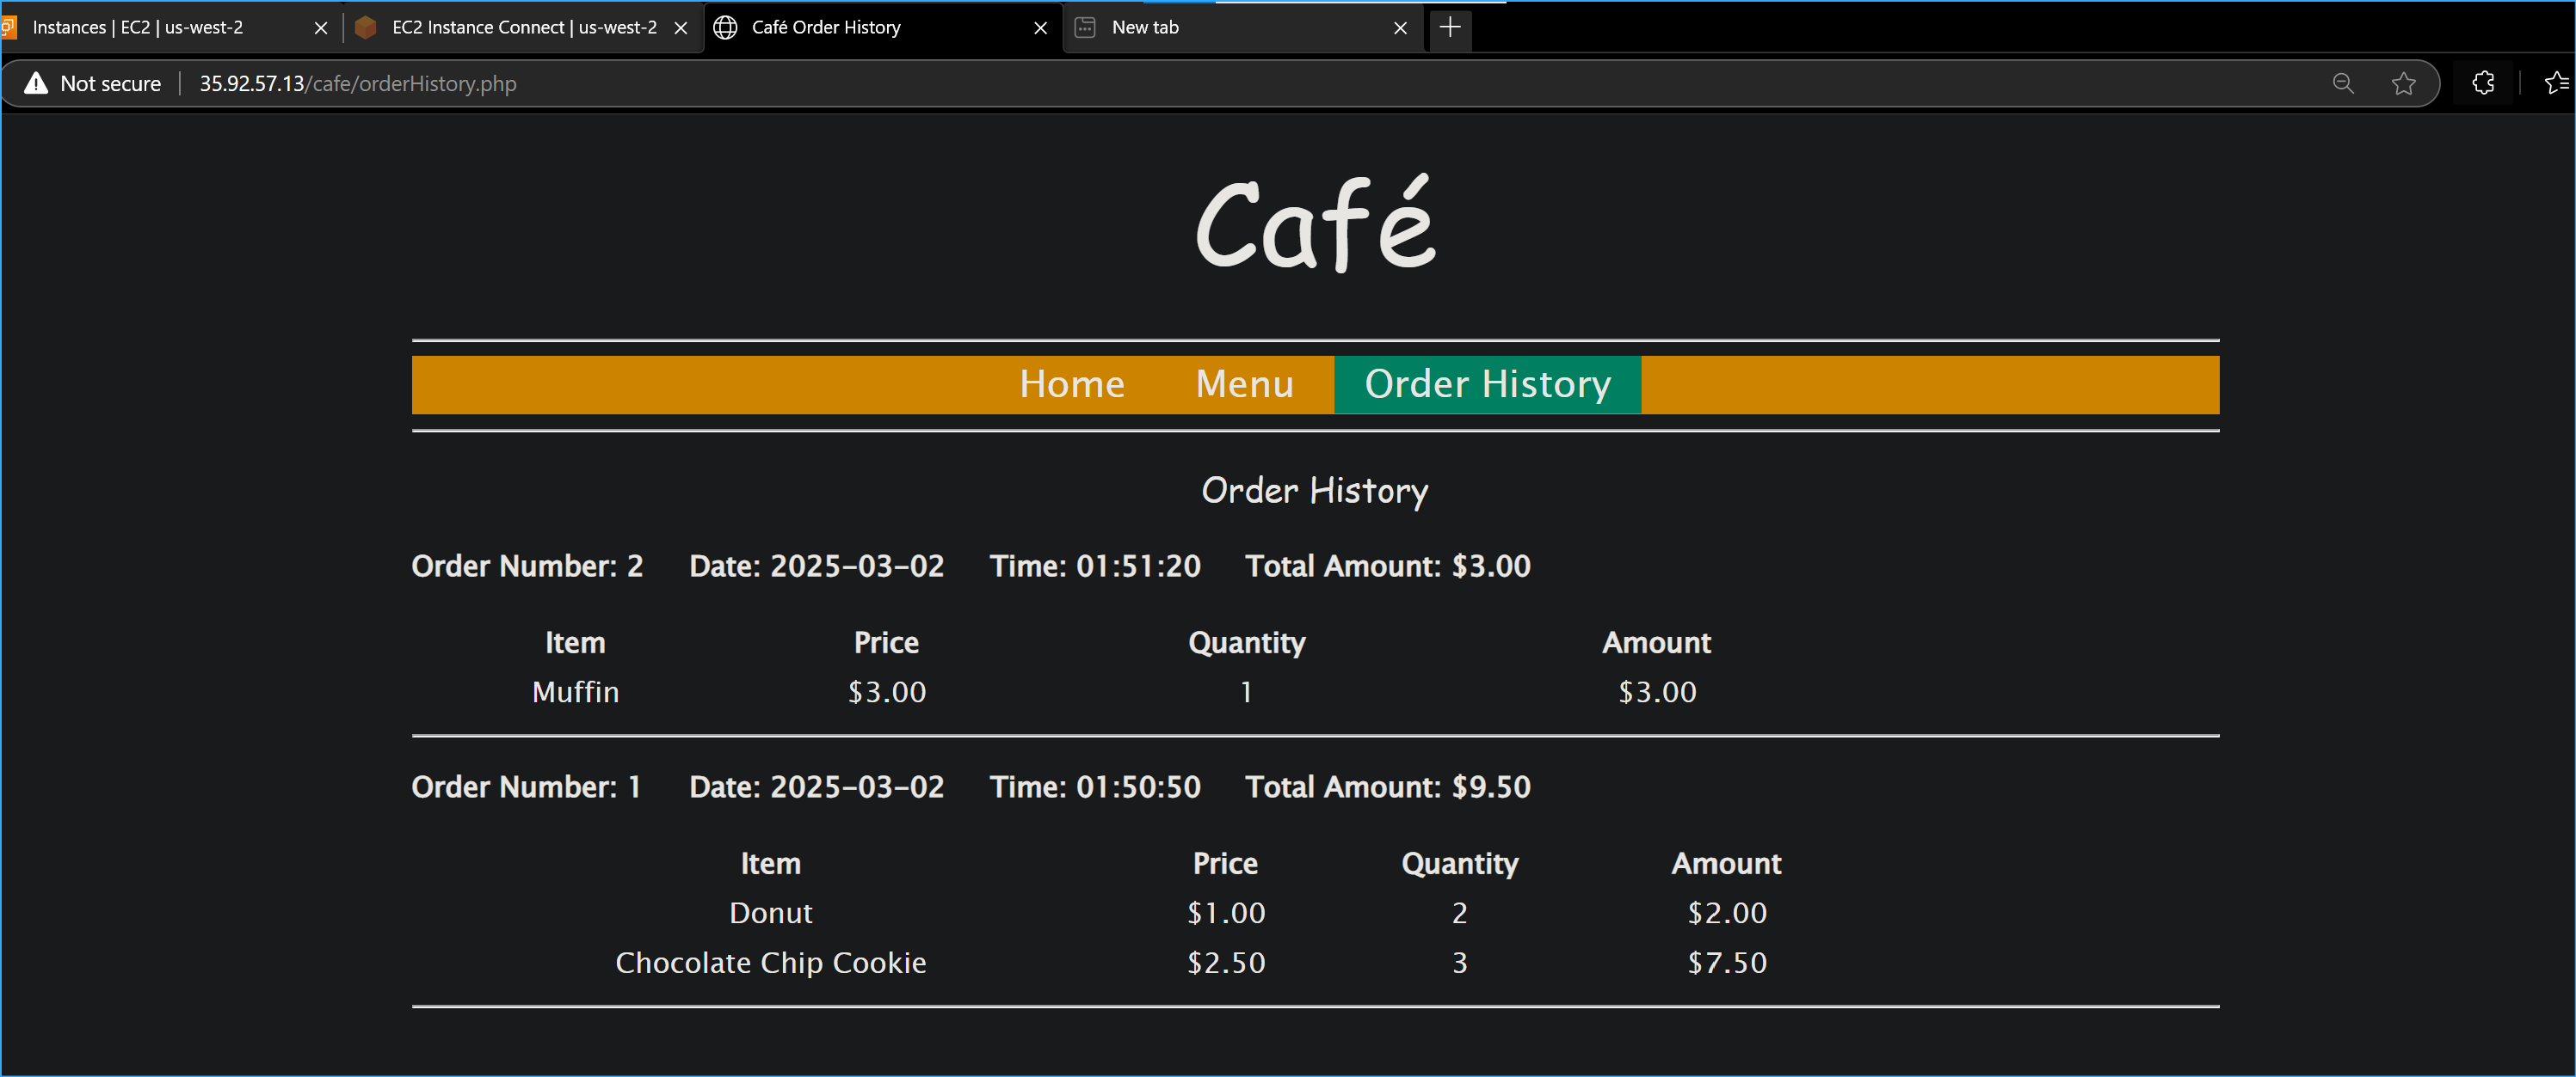Open the browser Extensions puzzle icon
This screenshot has width=2576, height=1077.
tap(2484, 83)
